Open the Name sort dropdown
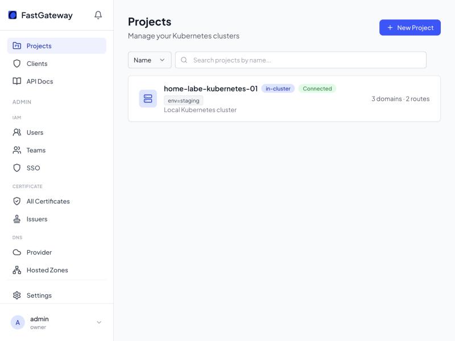The height and width of the screenshot is (341, 455). point(150,60)
